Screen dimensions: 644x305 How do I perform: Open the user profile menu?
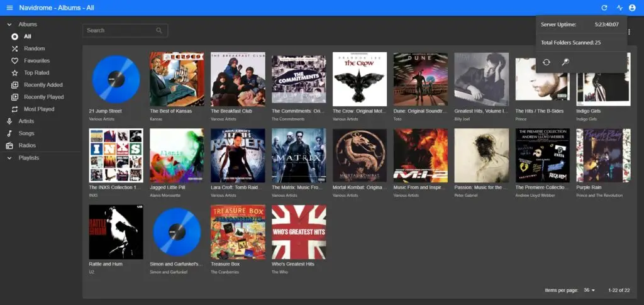coord(632,8)
